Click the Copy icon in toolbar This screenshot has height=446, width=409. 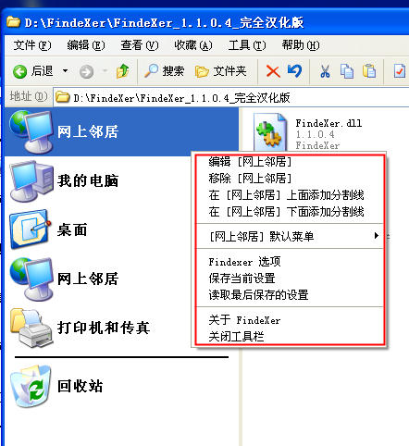(347, 71)
